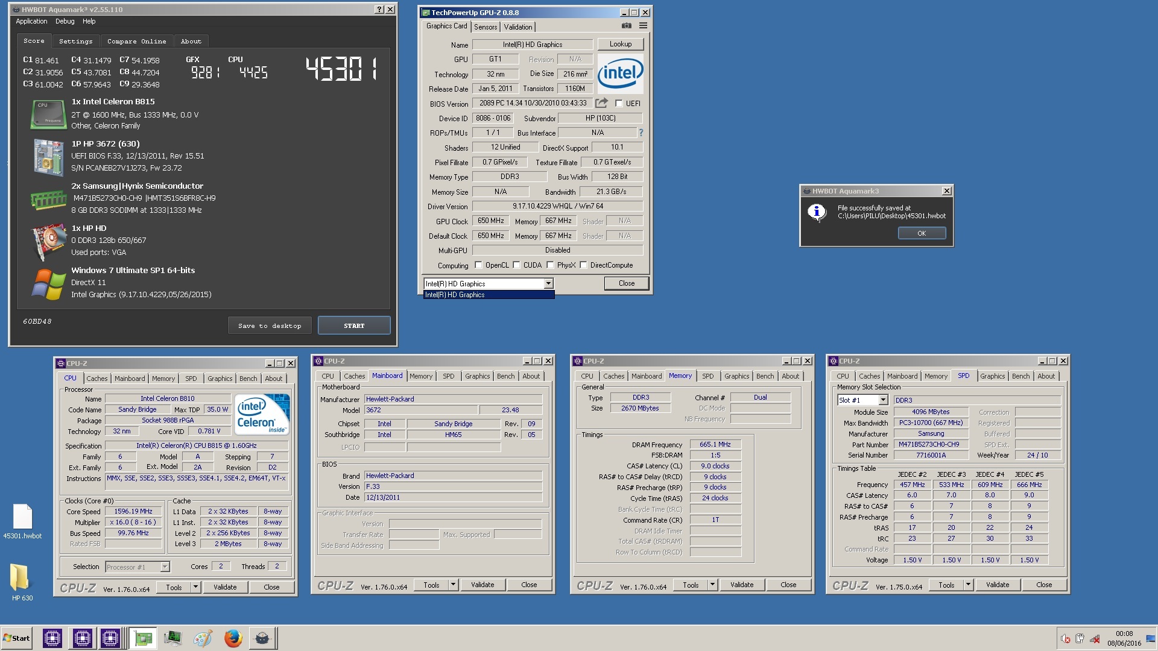Viewport: 1158px width, 651px height.
Task: Launch Firefox from the taskbar
Action: click(233, 638)
